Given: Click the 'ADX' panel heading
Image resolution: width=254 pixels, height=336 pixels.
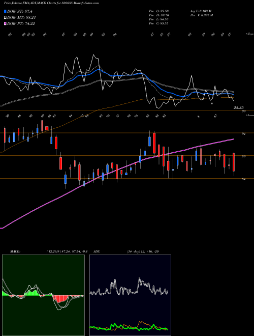Looking at the screenshot, I should click(x=97, y=251).
